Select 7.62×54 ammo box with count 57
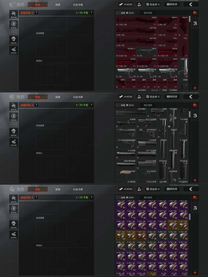The width and height of the screenshot is (208, 277). pos(131,235)
